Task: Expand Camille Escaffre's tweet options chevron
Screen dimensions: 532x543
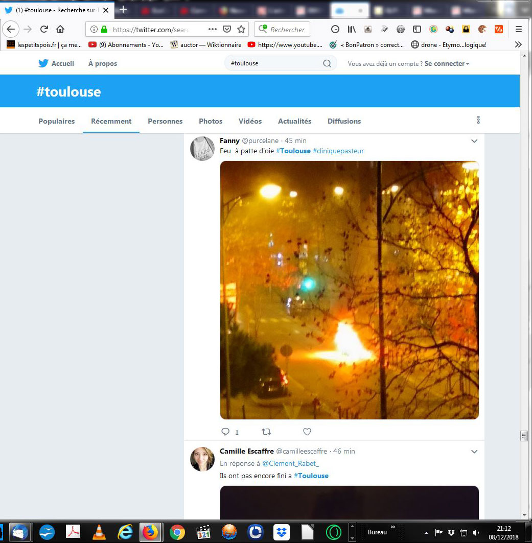Action: point(474,452)
